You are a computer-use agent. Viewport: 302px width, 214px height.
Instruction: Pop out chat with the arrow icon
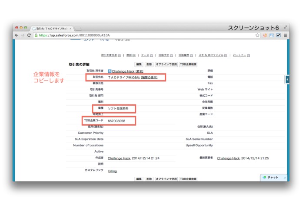[x=285, y=178]
